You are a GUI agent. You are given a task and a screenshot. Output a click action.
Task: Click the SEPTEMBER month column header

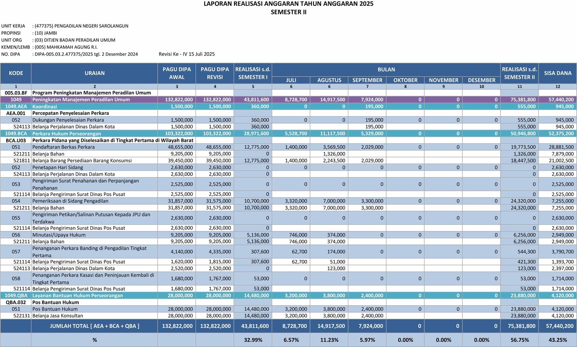(x=367, y=80)
